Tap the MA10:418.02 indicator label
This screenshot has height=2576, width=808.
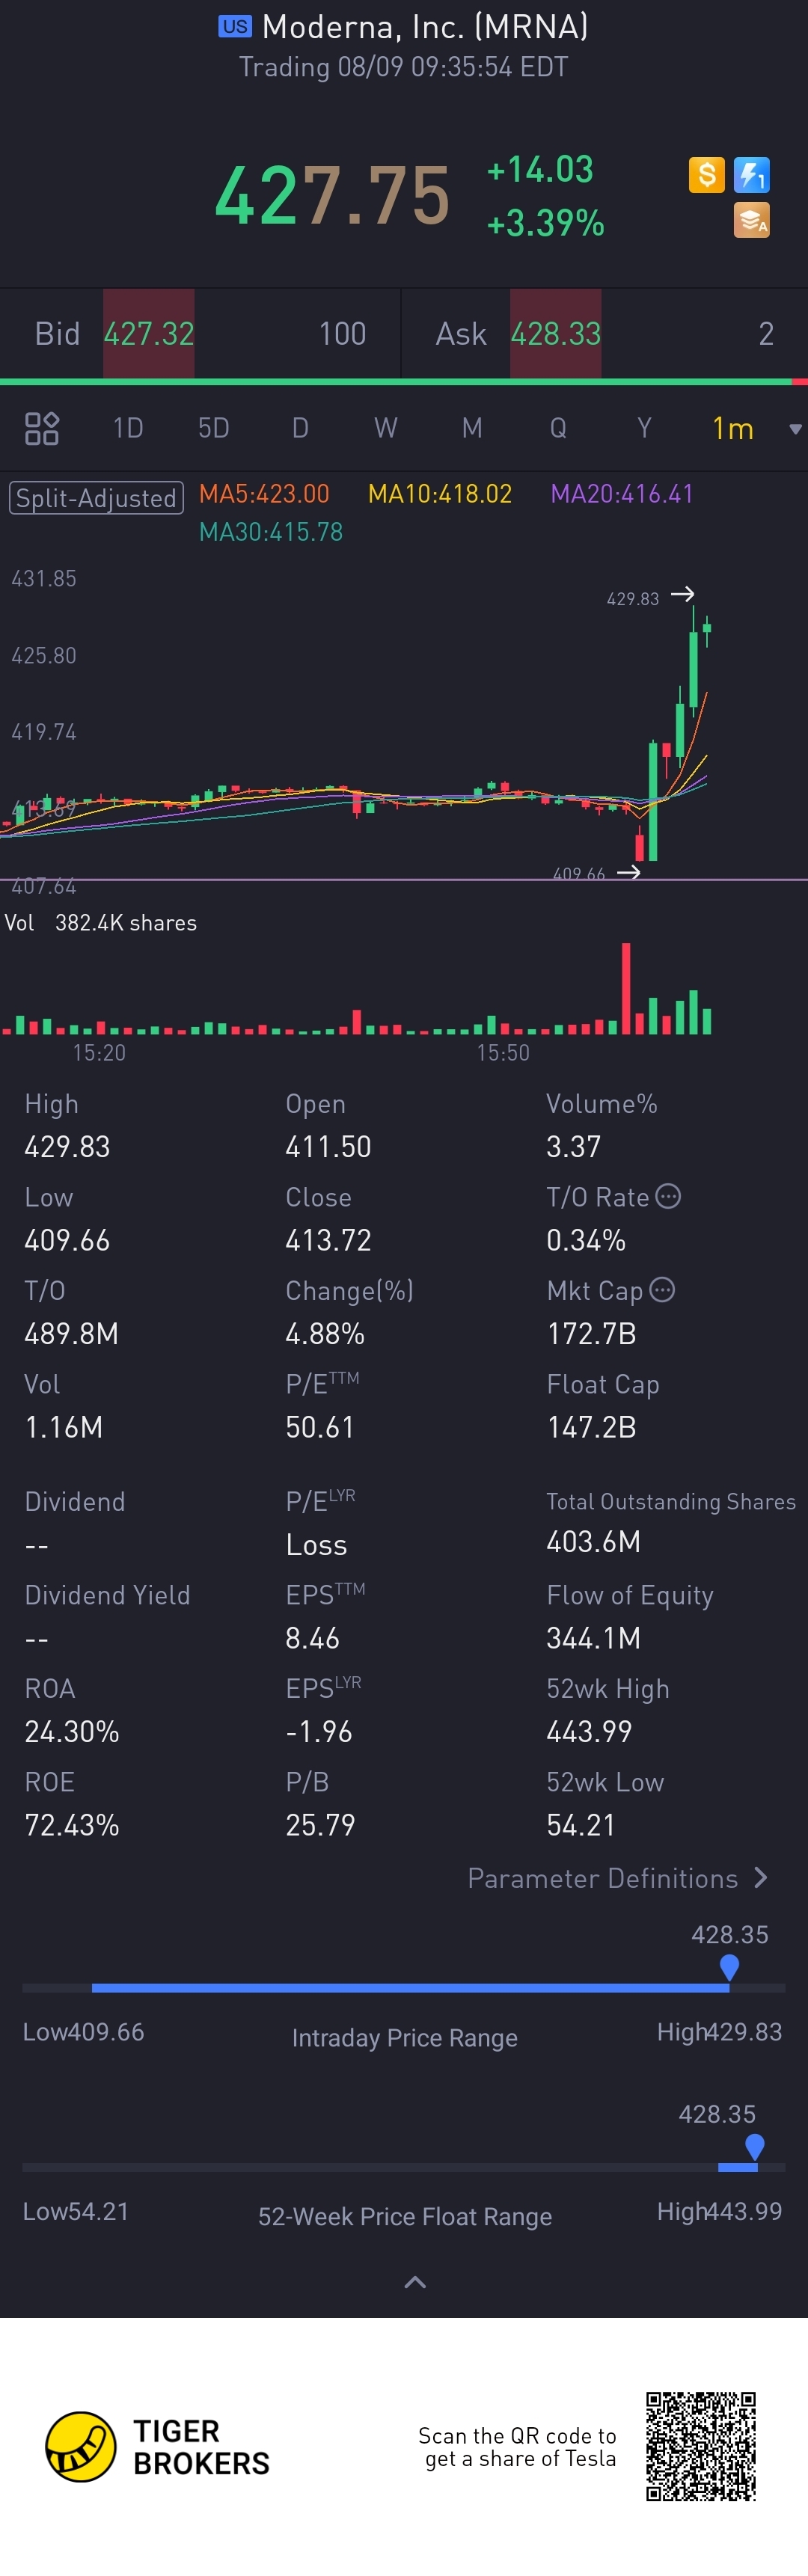point(440,494)
